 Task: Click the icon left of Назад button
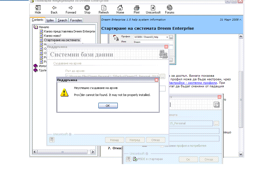click(52, 140)
